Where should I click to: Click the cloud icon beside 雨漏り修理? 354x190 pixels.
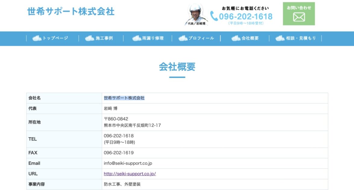click(x=136, y=38)
